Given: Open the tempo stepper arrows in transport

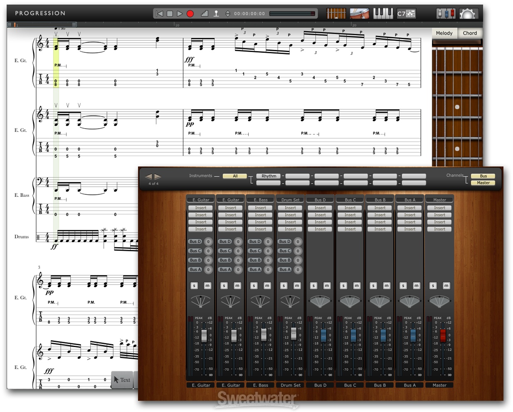Looking at the screenshot, I should tap(228, 14).
